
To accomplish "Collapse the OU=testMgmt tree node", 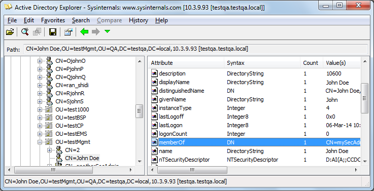I will pos(40,142).
